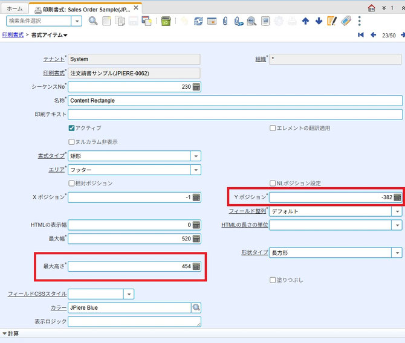Go to detail record with down arrow
Viewport: 405px width, 343px height.
click(x=319, y=21)
